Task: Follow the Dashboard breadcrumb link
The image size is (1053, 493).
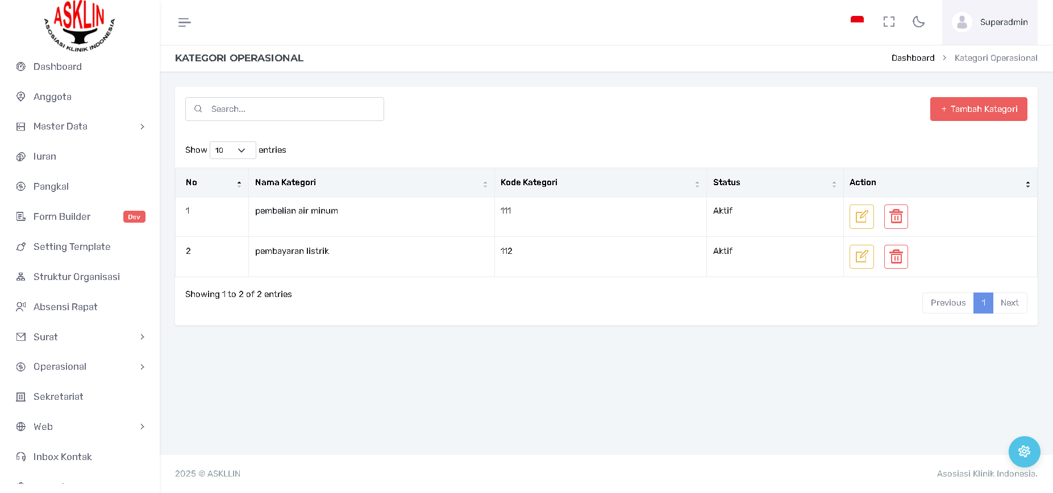Action: (913, 58)
